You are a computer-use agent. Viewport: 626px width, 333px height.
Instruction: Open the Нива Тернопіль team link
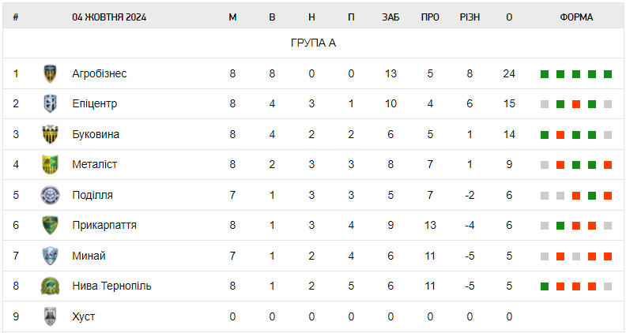point(111,286)
